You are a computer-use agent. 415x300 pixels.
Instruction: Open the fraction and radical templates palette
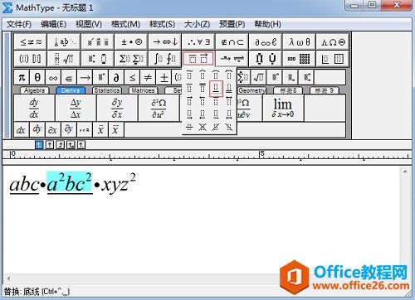64,59
